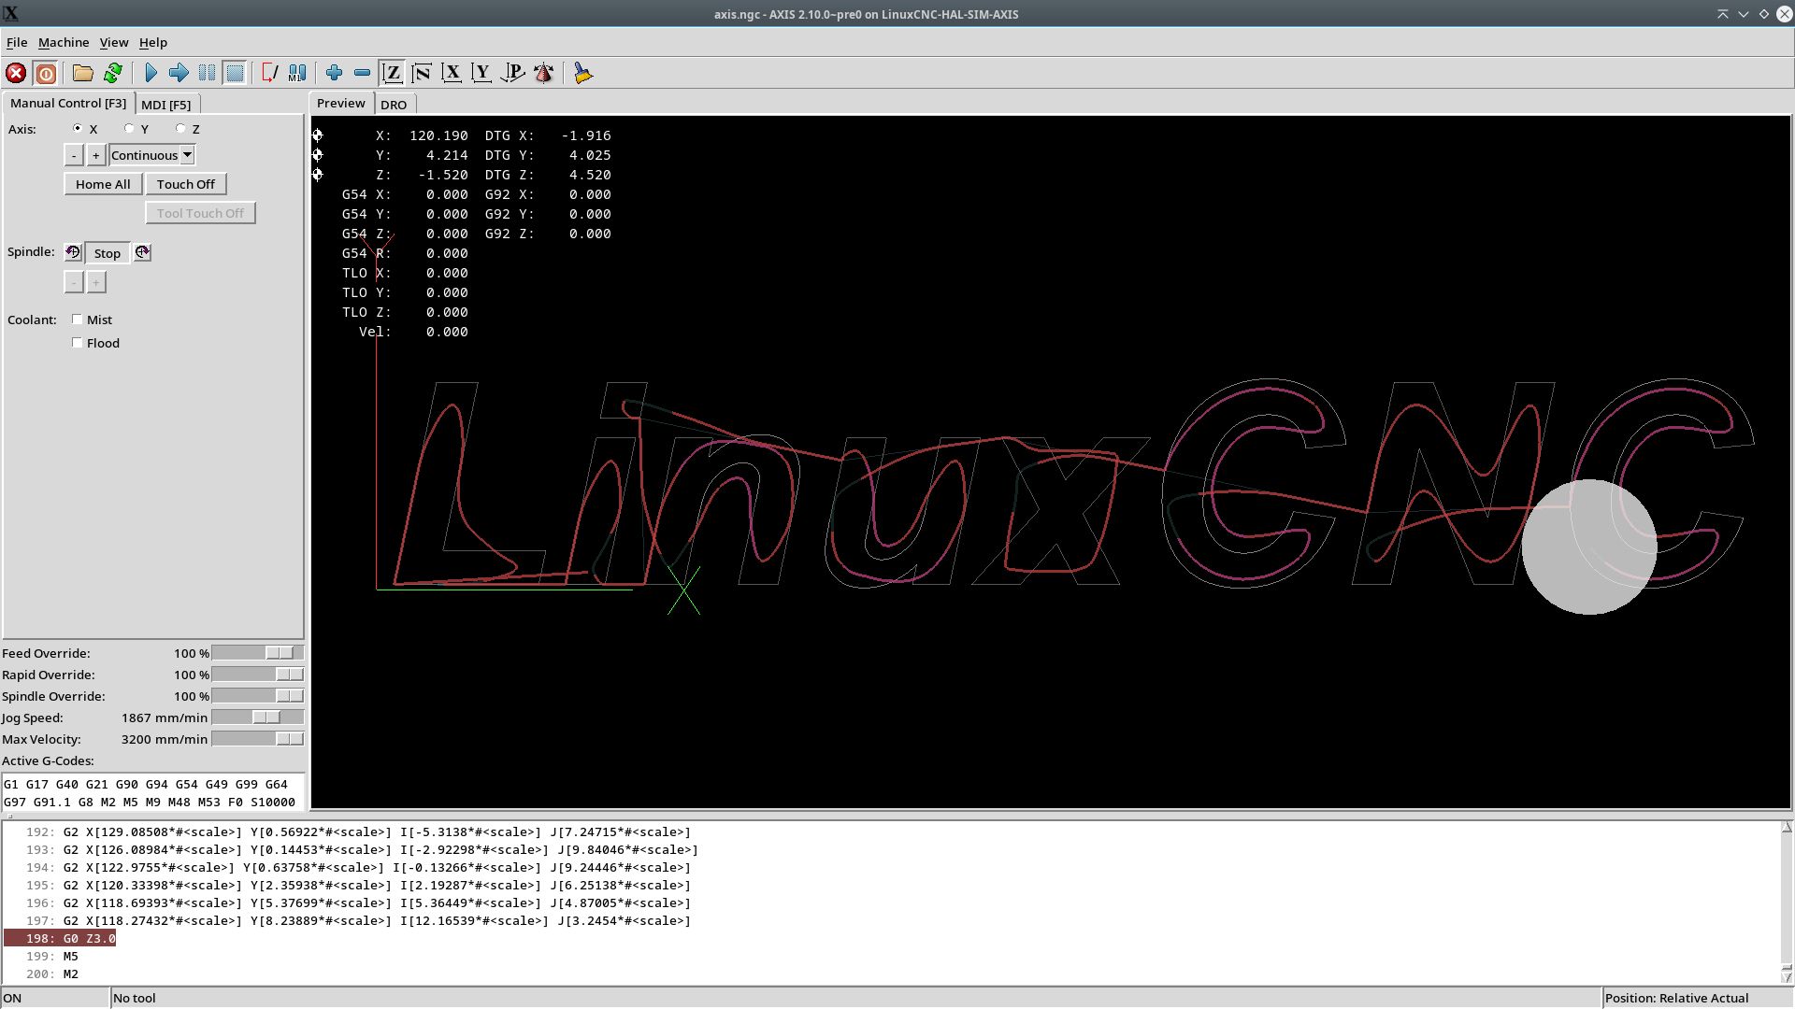The width and height of the screenshot is (1795, 1009).
Task: Select the Z axis radio button
Action: (x=180, y=128)
